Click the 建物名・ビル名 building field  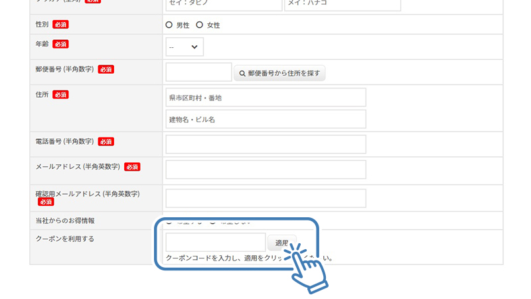[x=265, y=120]
